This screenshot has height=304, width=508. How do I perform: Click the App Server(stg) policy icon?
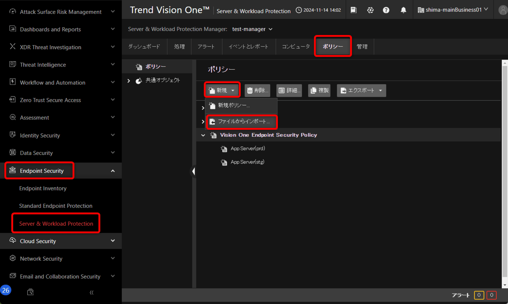coord(224,162)
